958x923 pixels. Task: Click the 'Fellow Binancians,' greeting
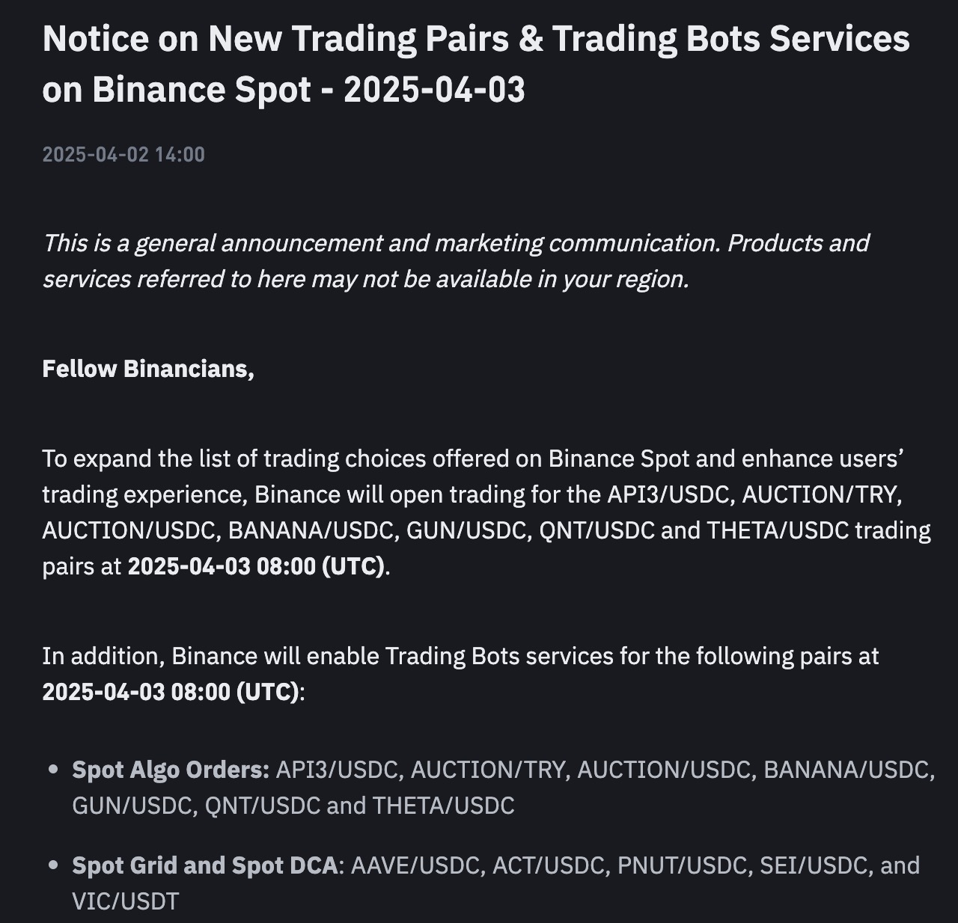click(x=148, y=369)
